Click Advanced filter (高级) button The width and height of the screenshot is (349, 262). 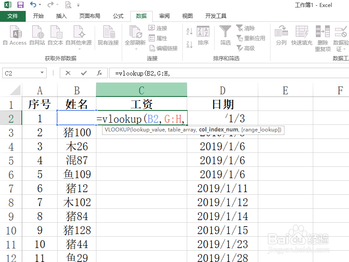point(246,48)
